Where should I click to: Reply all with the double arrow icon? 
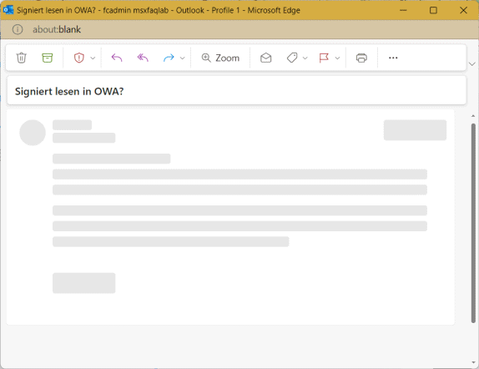[x=143, y=58]
